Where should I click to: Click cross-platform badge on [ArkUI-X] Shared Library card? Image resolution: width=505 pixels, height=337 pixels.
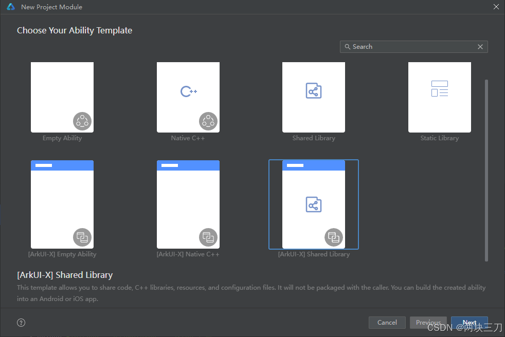[x=334, y=237]
